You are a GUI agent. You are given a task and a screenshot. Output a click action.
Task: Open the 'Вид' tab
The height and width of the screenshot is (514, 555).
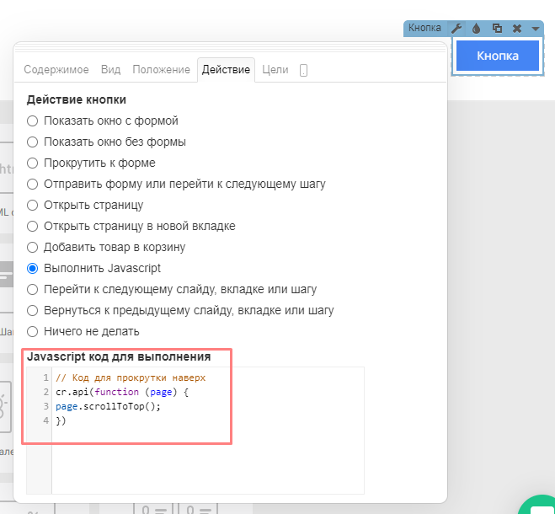[x=110, y=70]
